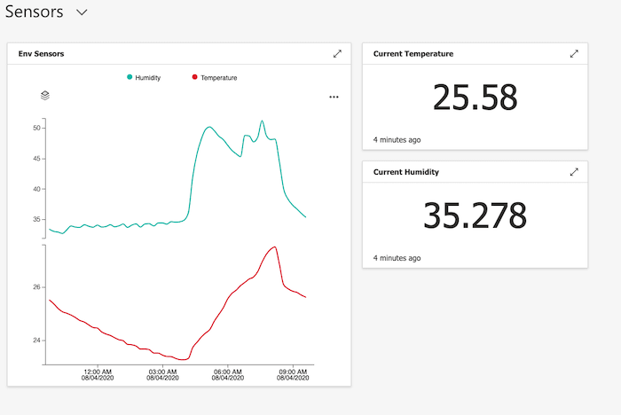621x415 pixels.
Task: Click '4 minutes ago' under Current Temperature
Action: pos(397,140)
